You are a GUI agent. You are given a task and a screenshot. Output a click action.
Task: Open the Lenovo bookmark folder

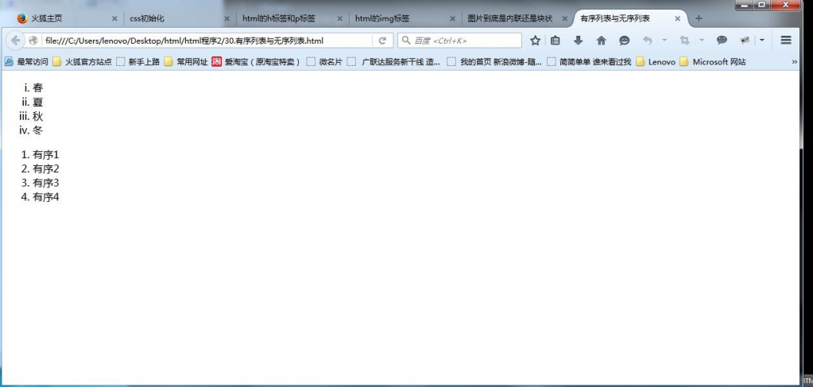point(656,62)
